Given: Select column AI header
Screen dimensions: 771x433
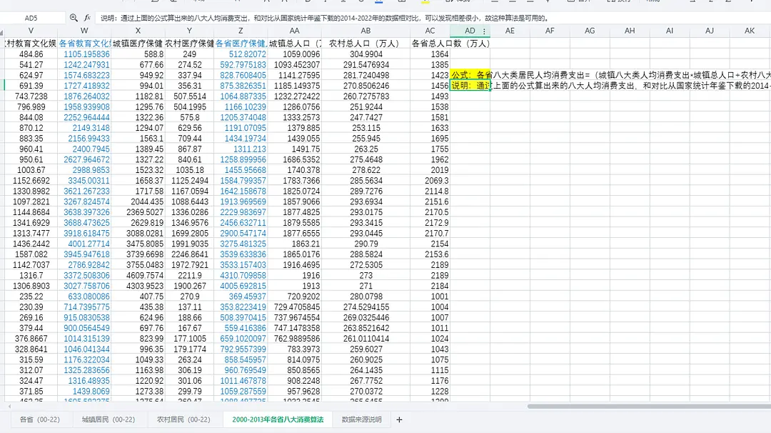Looking at the screenshot, I should tap(669, 31).
